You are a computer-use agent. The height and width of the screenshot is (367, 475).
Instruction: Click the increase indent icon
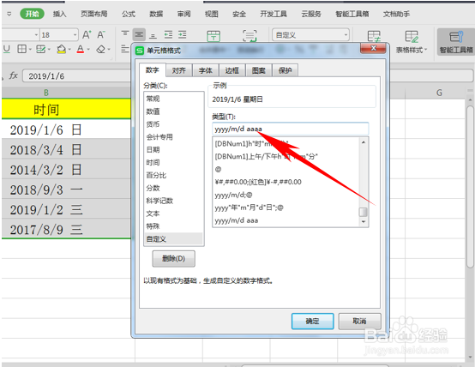coord(183,35)
